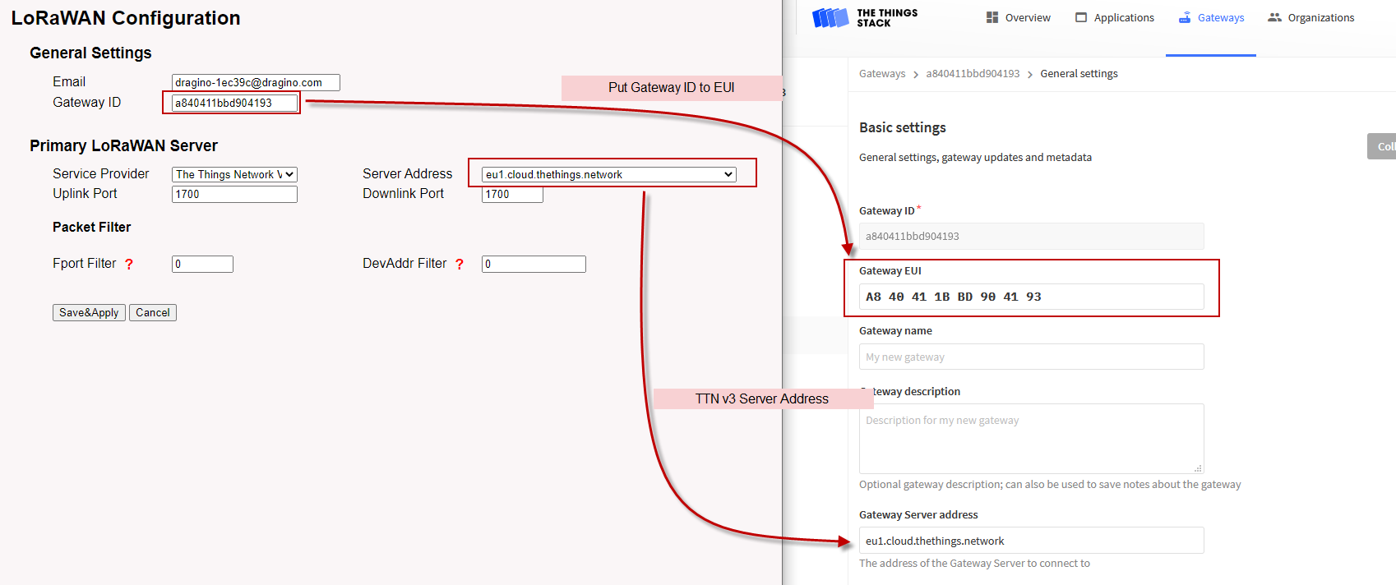The image size is (1396, 585).
Task: Switch to the Applications tab
Action: point(1115,17)
